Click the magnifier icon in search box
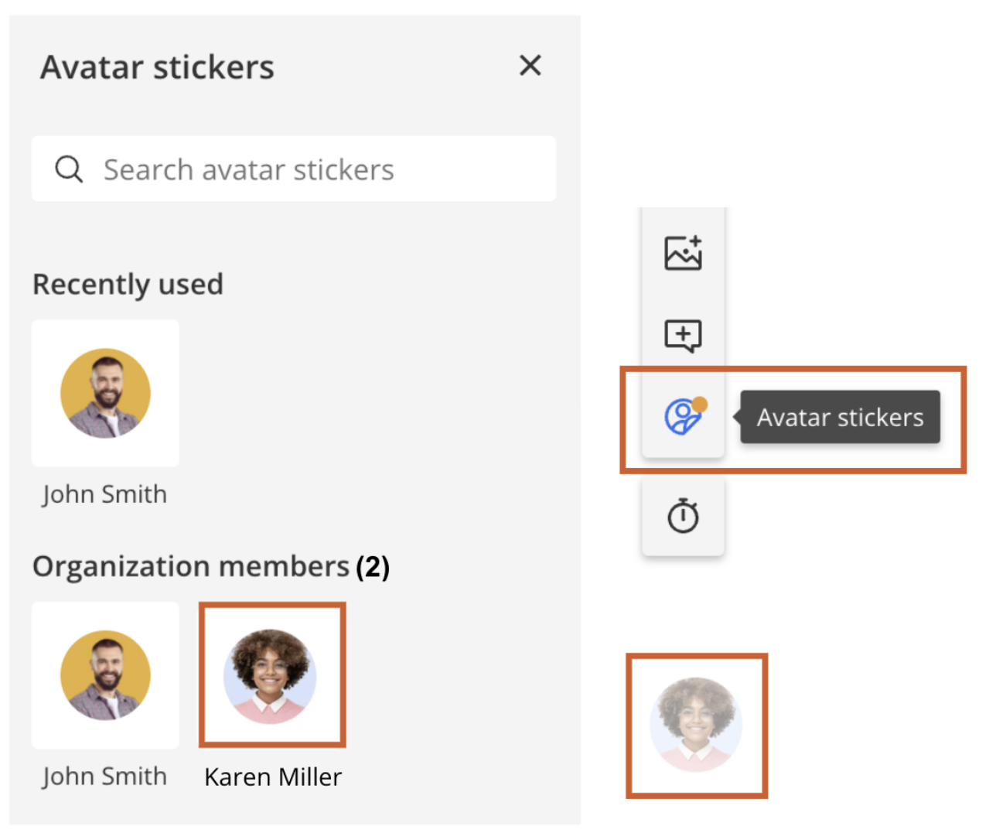Image resolution: width=996 pixels, height=840 pixels. pos(69,169)
